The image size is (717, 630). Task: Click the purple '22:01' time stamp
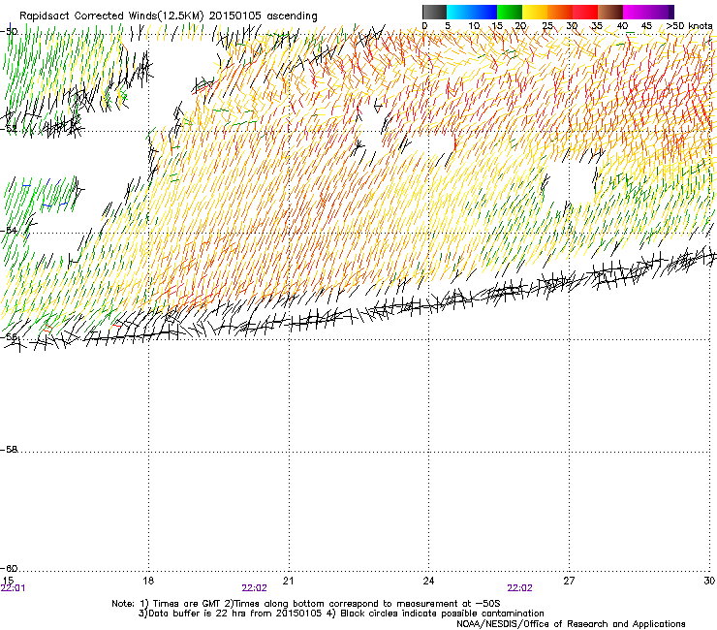pos(14,588)
